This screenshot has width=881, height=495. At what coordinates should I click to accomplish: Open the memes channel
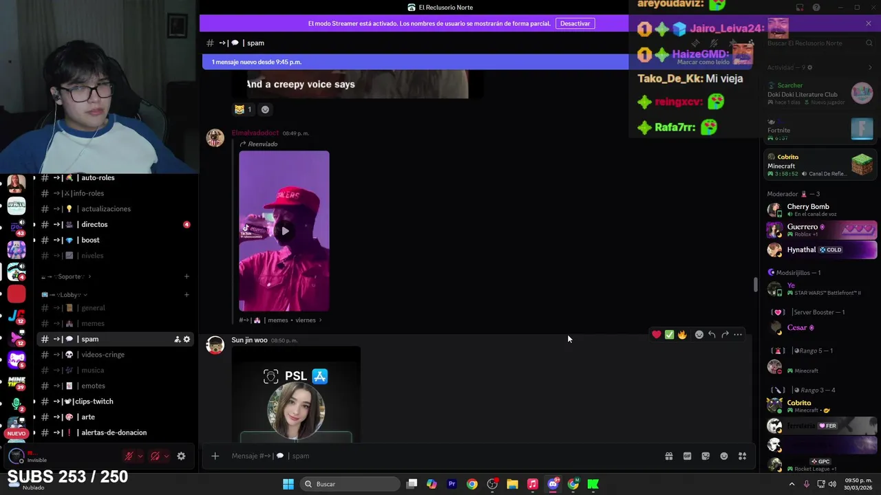click(114, 324)
